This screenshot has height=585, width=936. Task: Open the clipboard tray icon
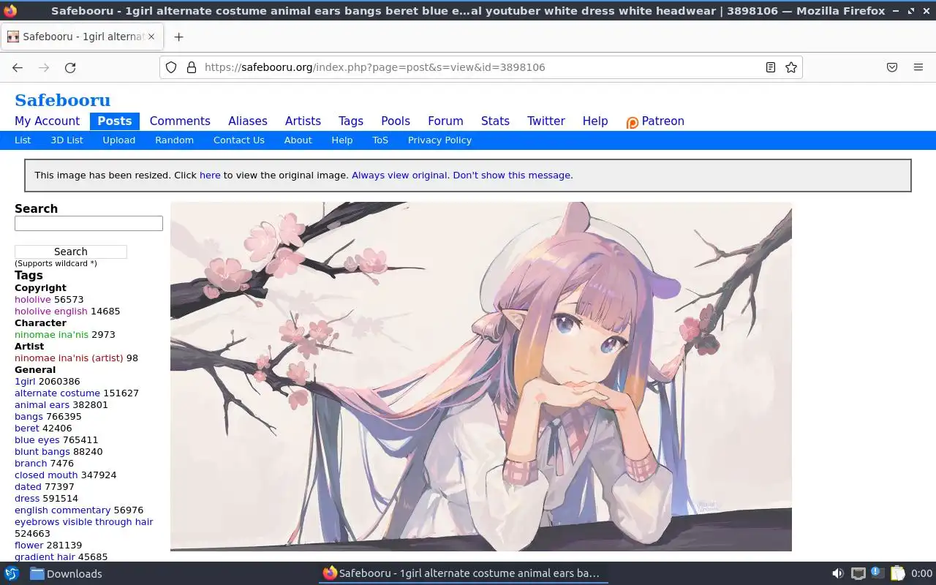[x=898, y=573]
